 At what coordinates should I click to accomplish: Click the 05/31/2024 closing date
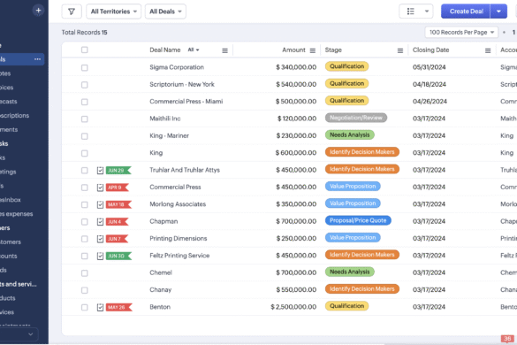click(x=430, y=67)
